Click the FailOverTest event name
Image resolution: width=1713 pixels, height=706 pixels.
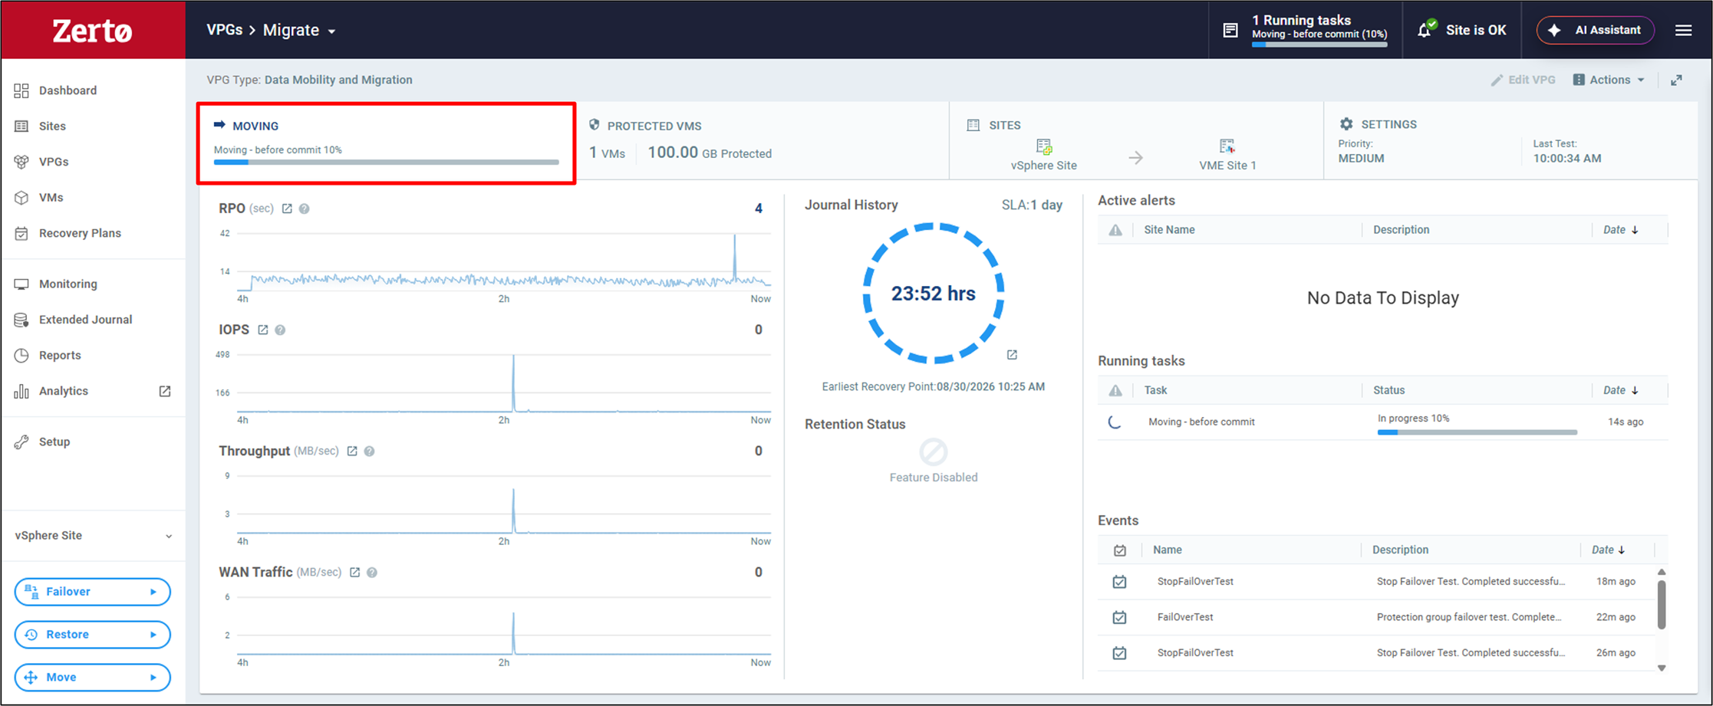tap(1185, 617)
